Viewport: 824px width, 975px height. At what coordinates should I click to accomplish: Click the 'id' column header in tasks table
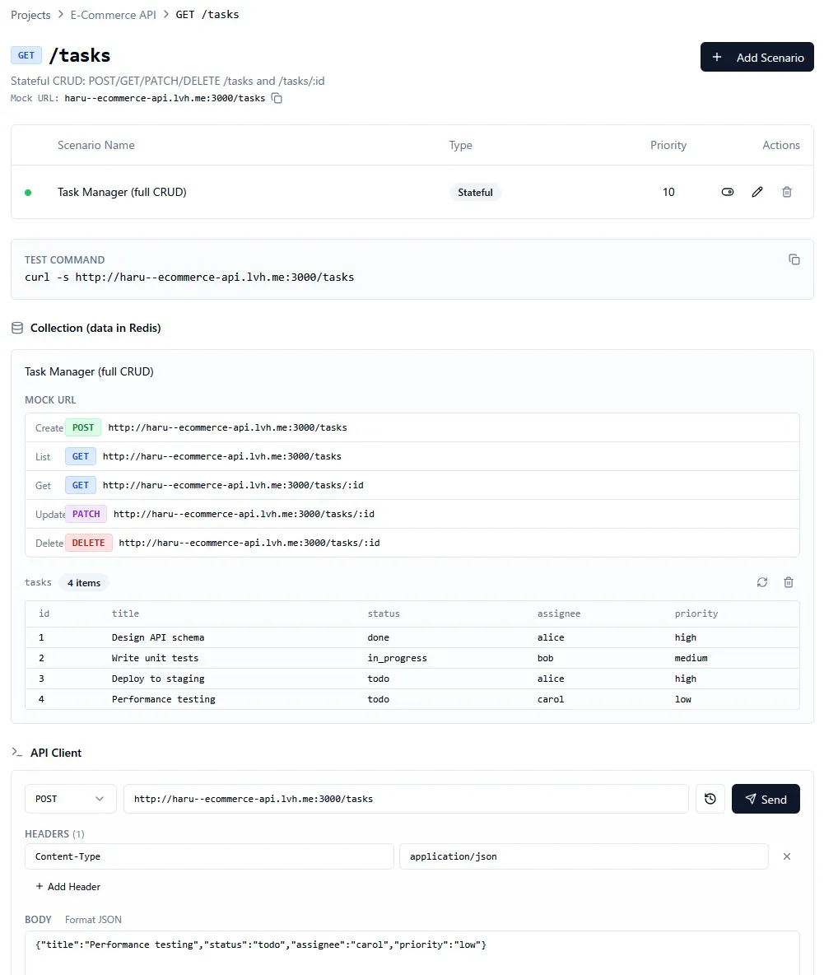coord(44,613)
